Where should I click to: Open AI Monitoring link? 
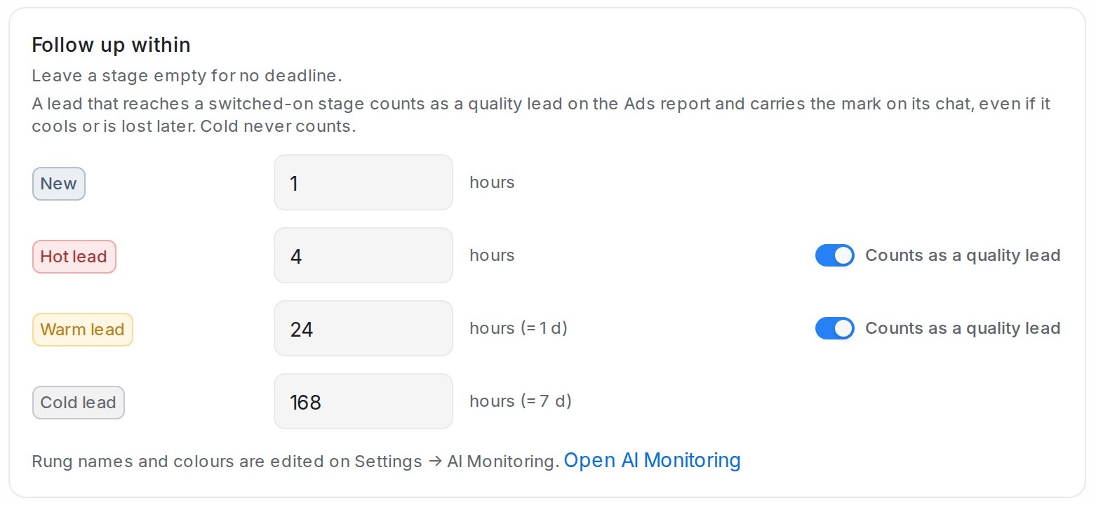tap(652, 460)
